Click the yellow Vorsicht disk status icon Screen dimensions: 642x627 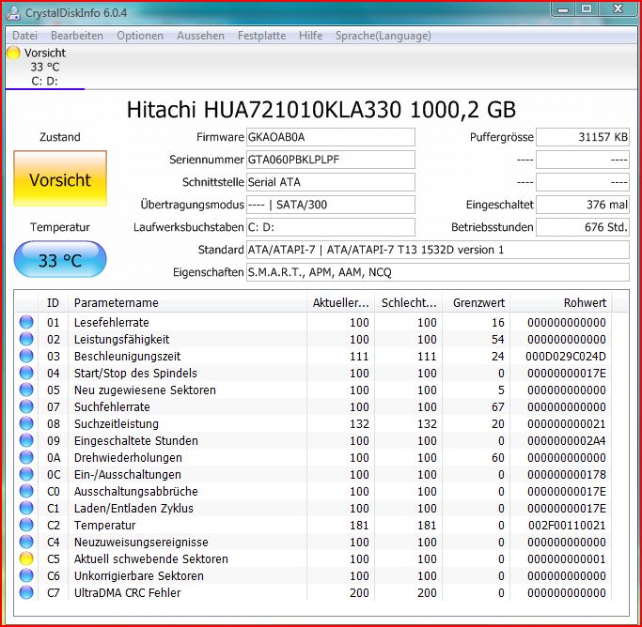[x=13, y=53]
